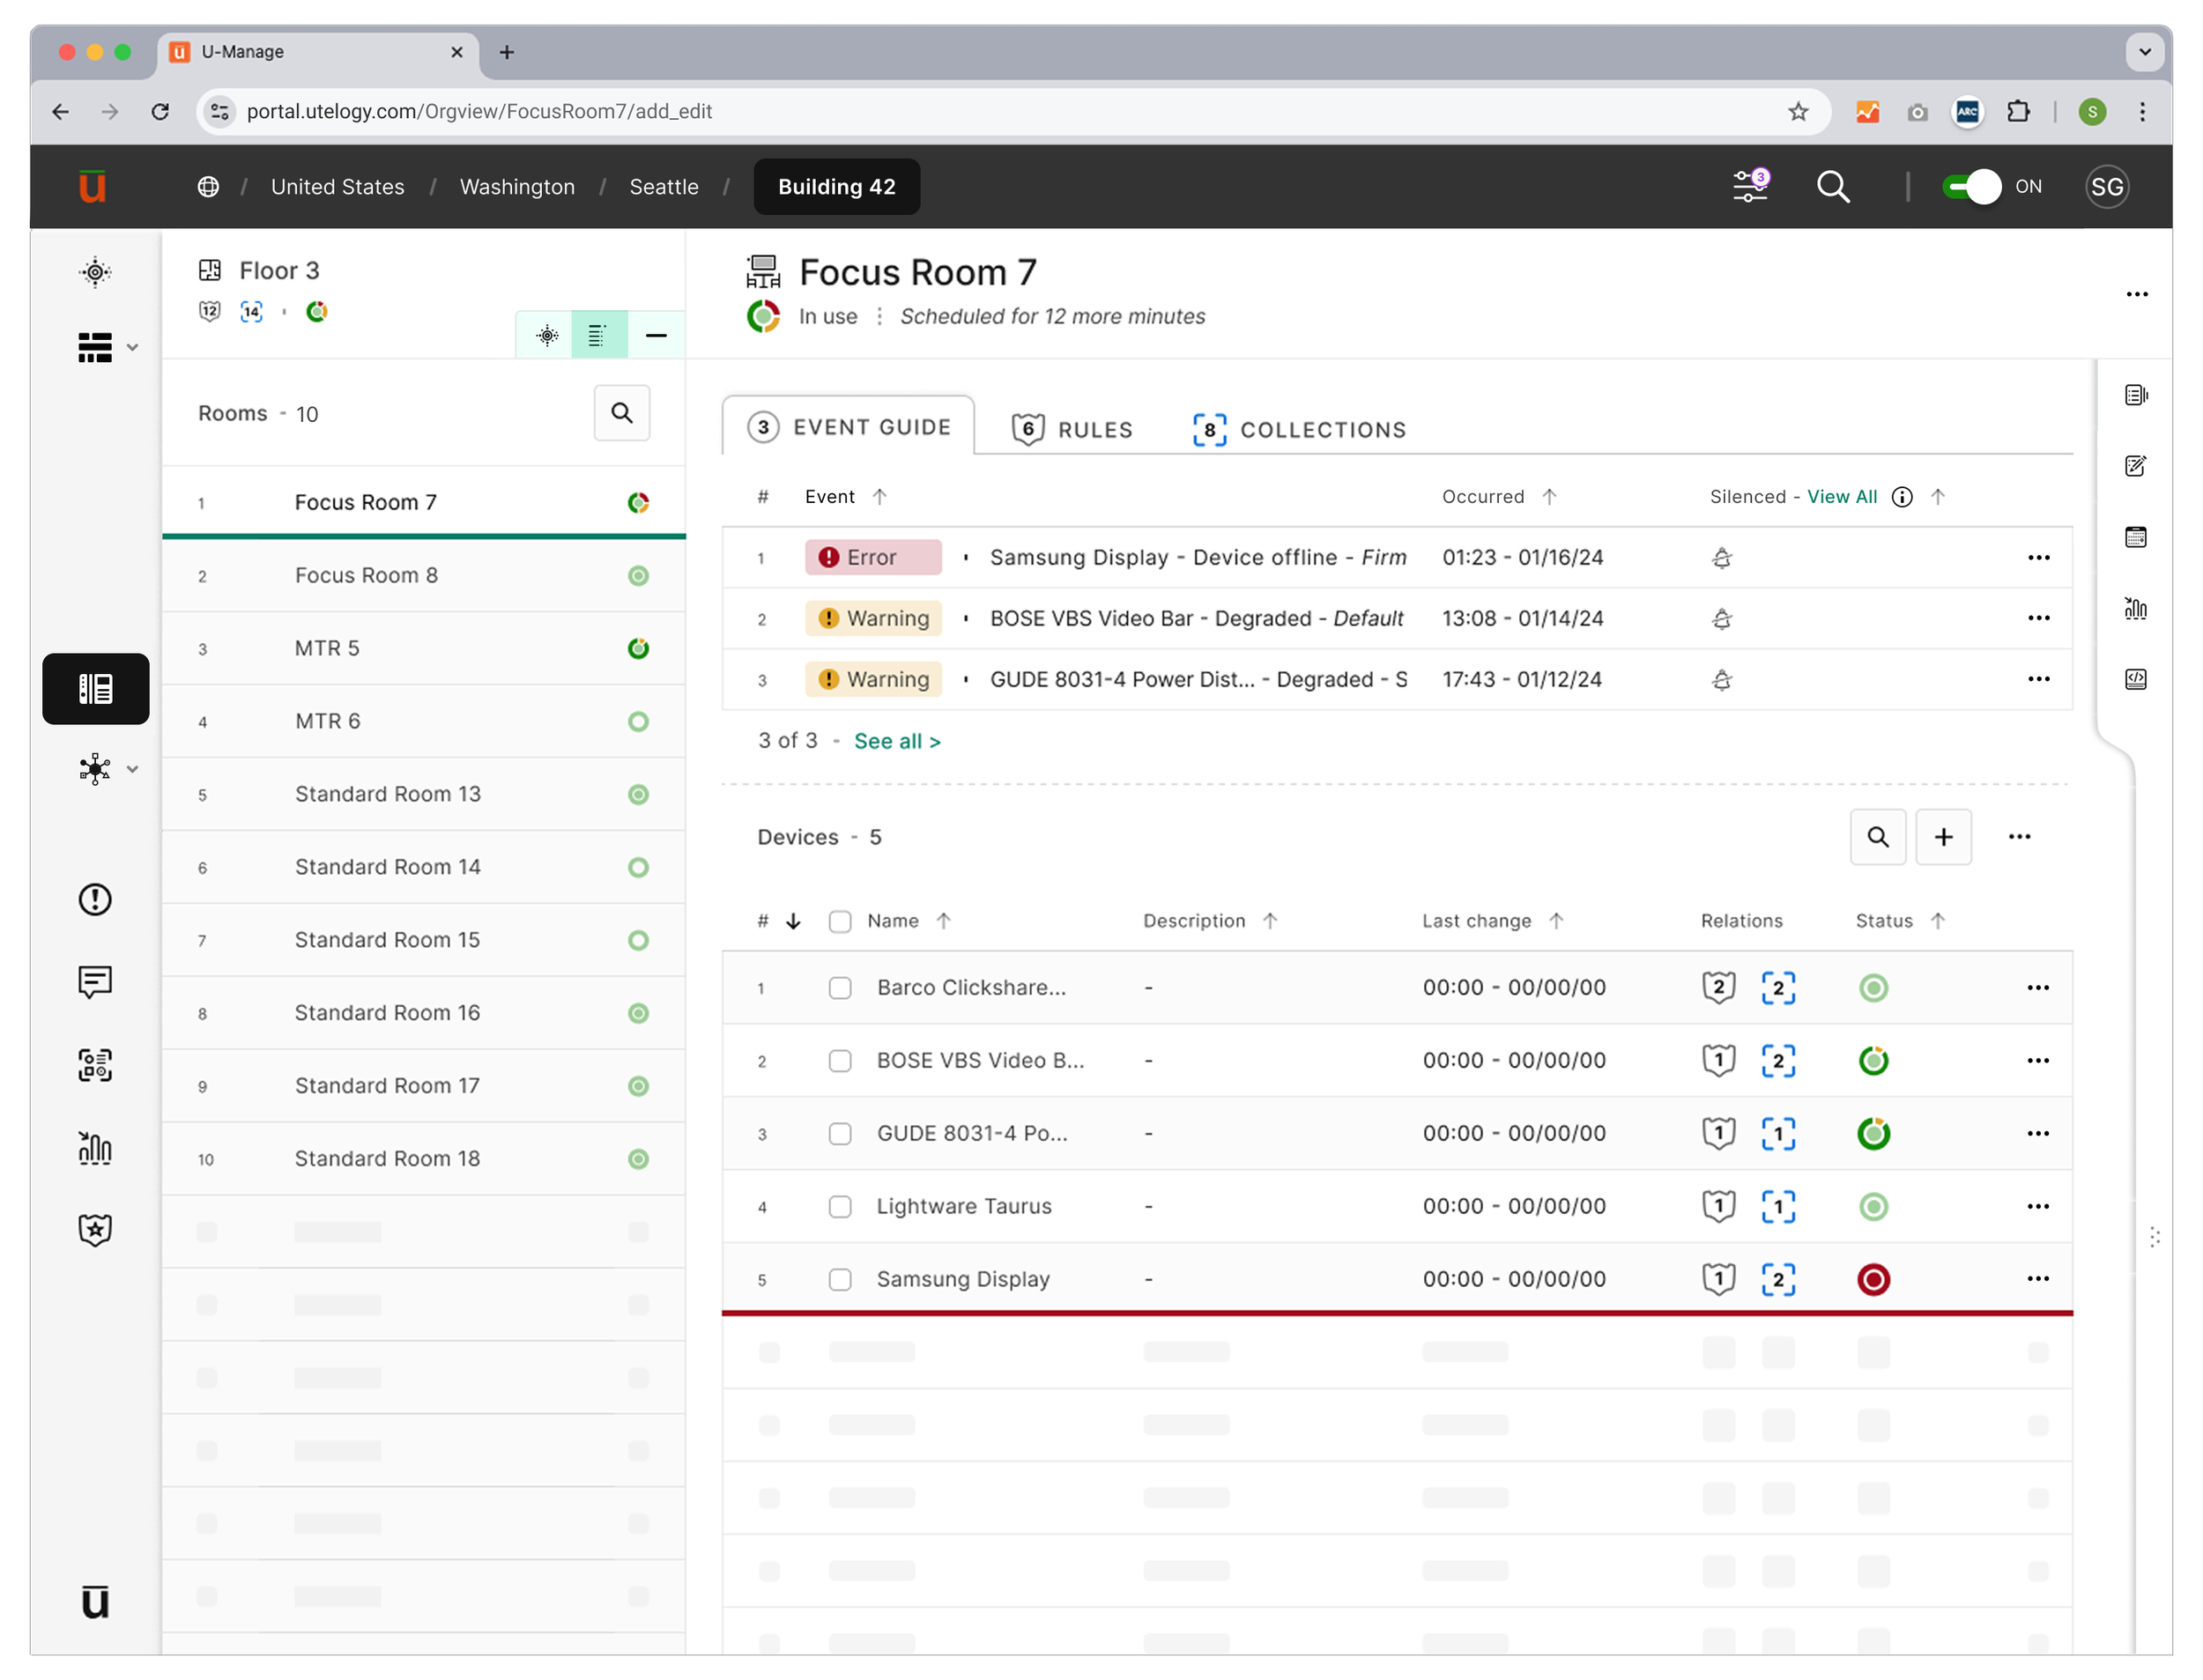Silence the Samsung Display error bell icon
The image size is (2203, 1680).
[1721, 558]
